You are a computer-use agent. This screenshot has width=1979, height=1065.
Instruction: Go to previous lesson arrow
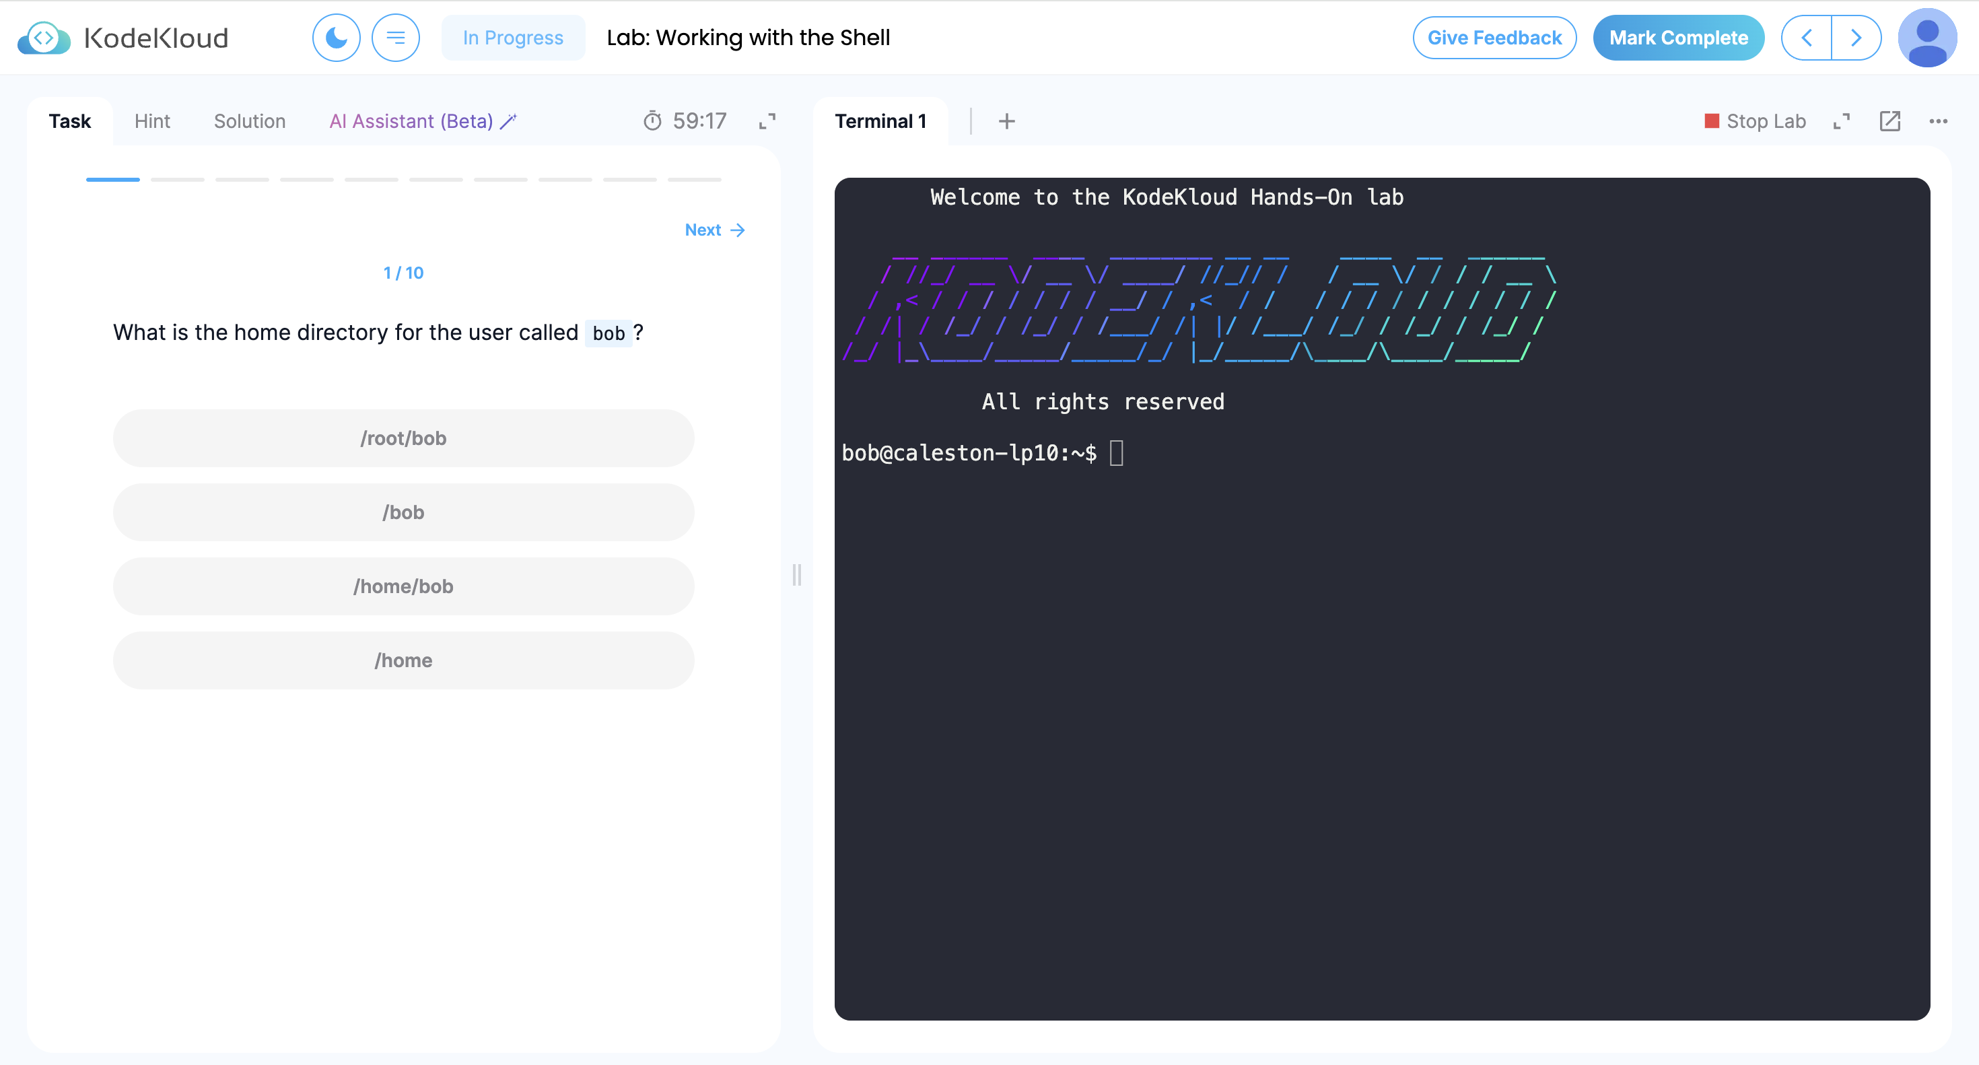point(1806,38)
